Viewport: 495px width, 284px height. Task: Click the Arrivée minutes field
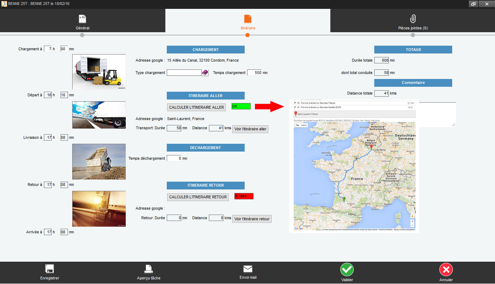click(x=64, y=232)
